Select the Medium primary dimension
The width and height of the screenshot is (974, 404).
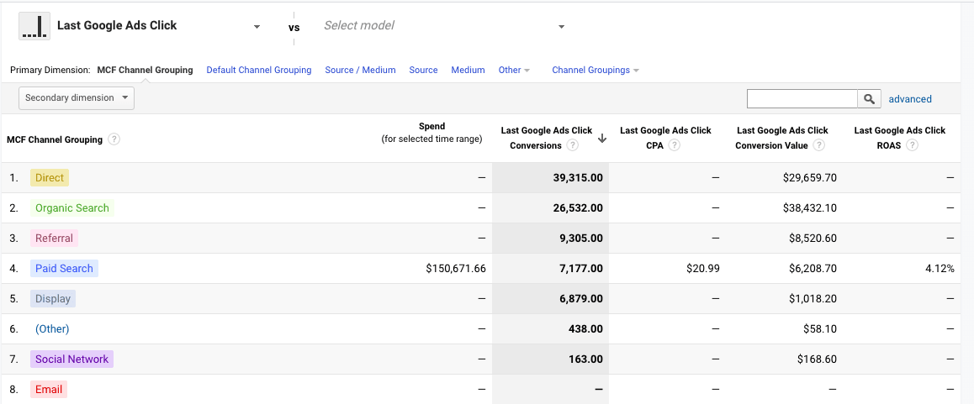pos(468,71)
